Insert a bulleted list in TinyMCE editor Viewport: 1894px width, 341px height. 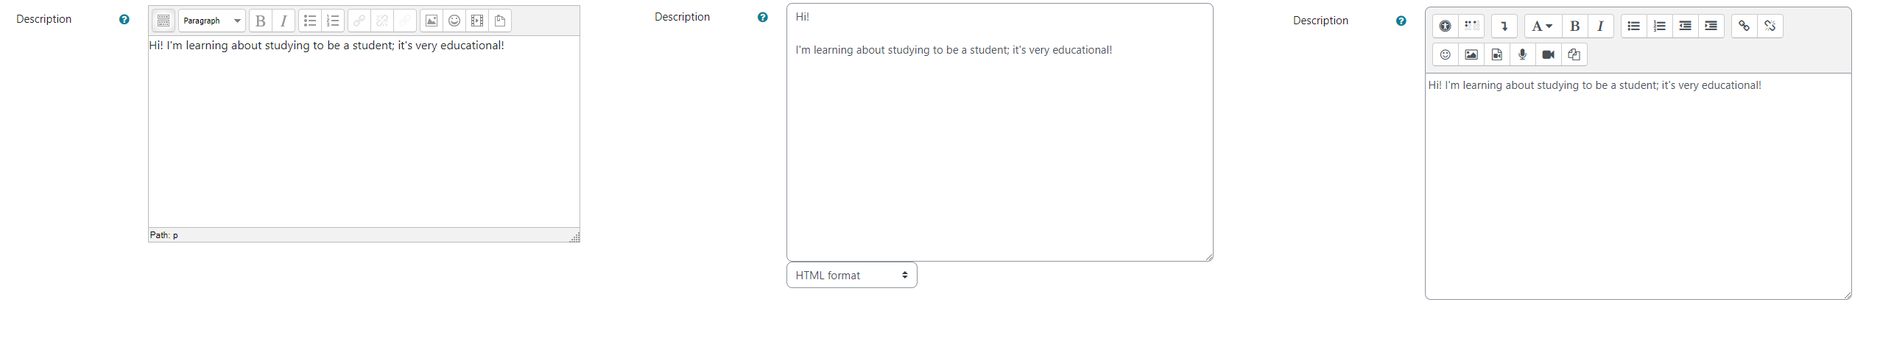310,21
